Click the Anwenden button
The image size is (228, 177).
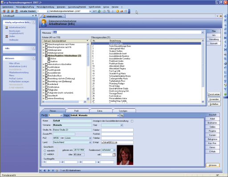pyautogui.click(x=214, y=99)
